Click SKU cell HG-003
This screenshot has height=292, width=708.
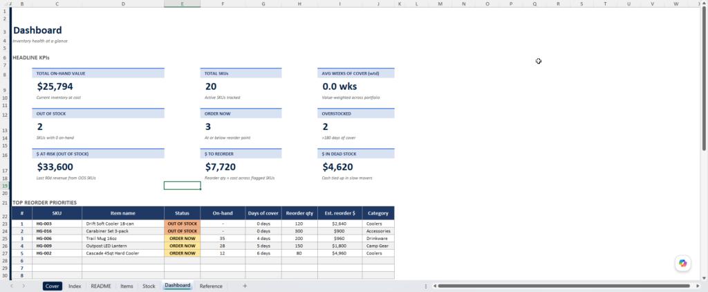coord(57,223)
